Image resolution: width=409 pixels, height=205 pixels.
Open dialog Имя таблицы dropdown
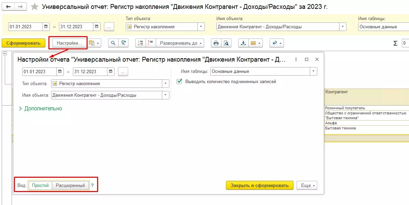tap(314, 72)
